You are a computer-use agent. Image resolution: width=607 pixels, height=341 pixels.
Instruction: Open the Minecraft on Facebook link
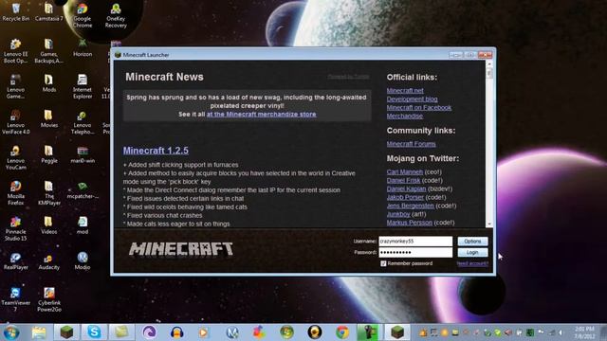point(419,107)
